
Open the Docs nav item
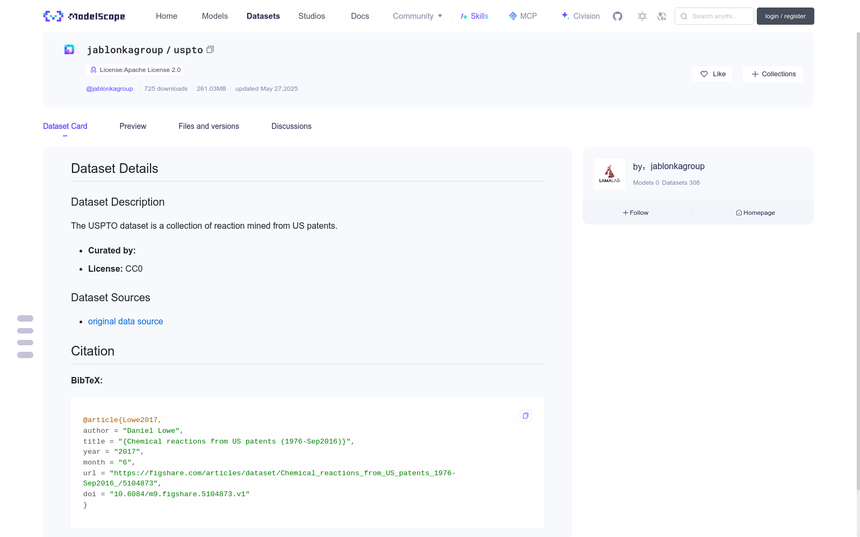point(360,16)
